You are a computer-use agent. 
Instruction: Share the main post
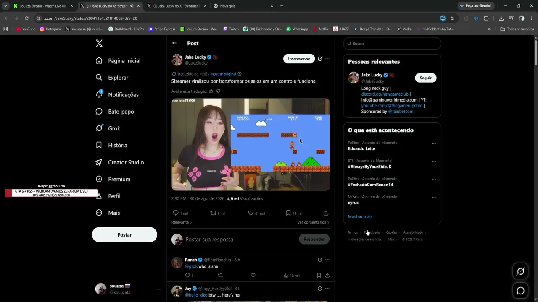326,213
